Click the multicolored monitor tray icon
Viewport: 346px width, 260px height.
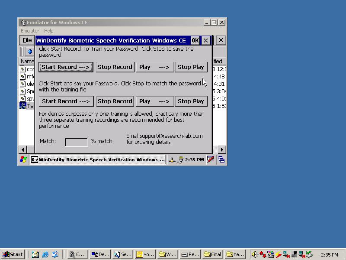(271, 254)
